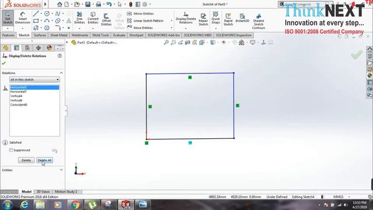Screen dimensions: 373x210
Task: Click the Repair Sketch tool
Action: 203,19
